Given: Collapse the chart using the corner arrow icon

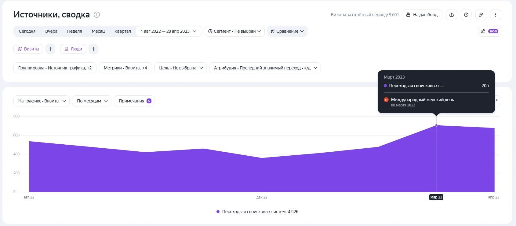Looking at the screenshot, I should pyautogui.click(x=497, y=101).
